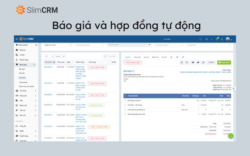Open invoice HĐ-000216 in the list
This screenshot has height=156, width=250.
coord(48,83)
